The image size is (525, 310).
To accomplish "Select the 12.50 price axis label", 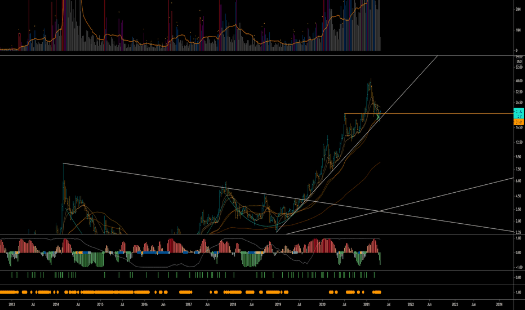I will [519, 143].
